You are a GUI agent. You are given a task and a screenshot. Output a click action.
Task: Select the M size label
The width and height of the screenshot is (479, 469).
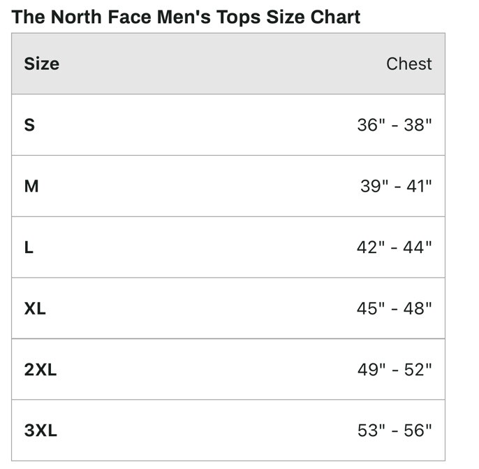click(x=31, y=186)
